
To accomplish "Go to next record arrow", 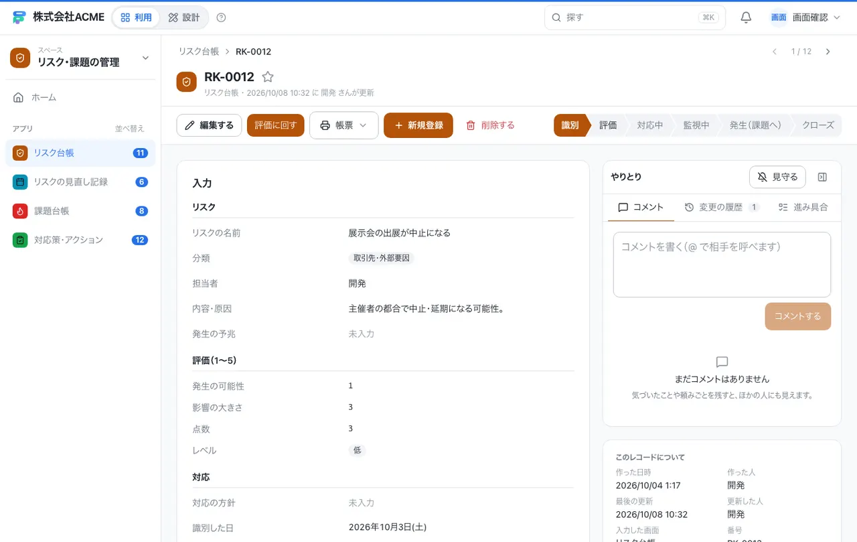I will 828,52.
